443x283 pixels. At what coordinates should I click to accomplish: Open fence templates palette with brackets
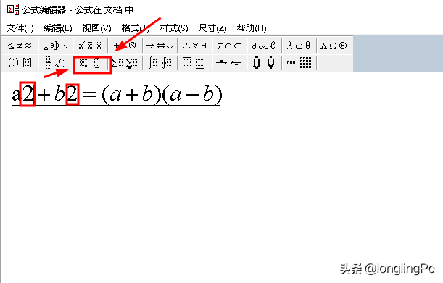[x=20, y=63]
